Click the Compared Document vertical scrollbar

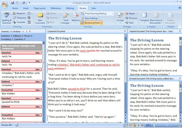(x=126, y=61)
